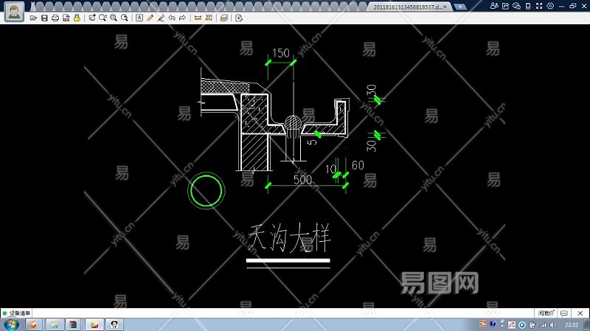
Task: Click the mobile phone icon in title bar
Action: tap(528, 6)
